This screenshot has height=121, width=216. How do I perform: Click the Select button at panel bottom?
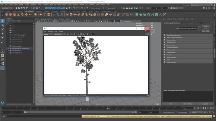click(x=171, y=104)
